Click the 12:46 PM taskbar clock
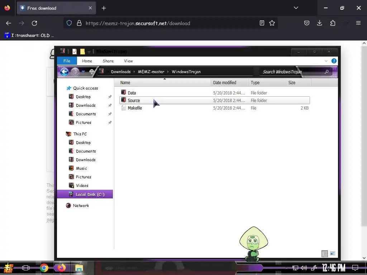The image size is (367, 275). [x=334, y=268]
